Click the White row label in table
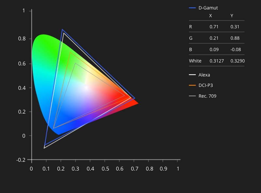This screenshot has width=261, height=193. point(195,61)
